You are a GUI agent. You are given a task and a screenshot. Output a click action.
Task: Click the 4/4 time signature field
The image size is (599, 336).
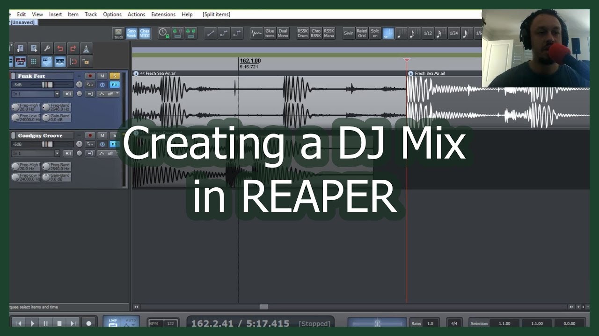(x=453, y=323)
